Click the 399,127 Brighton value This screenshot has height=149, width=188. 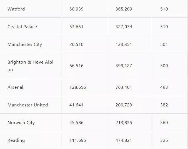point(124,66)
